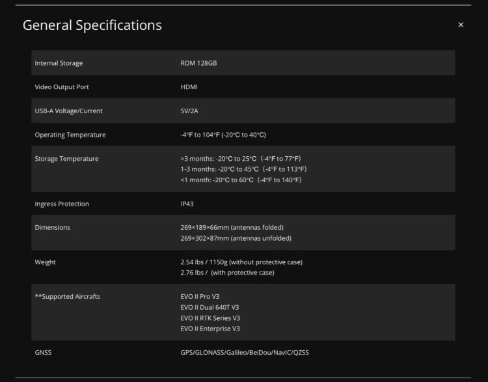Screen dimensions: 488x382
Task: Select the Storage Temperature label
Action: click(x=66, y=159)
